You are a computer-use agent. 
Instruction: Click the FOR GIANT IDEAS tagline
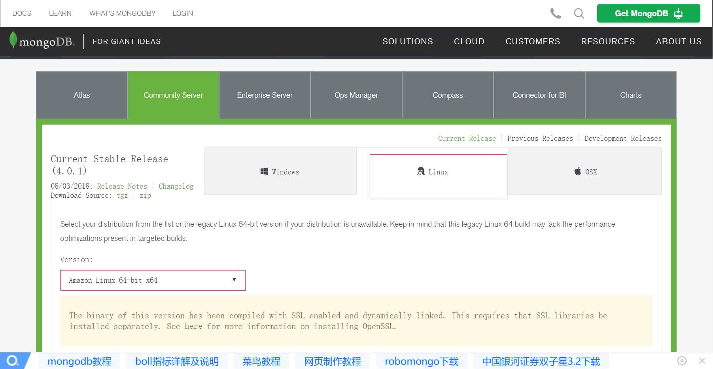(x=127, y=42)
